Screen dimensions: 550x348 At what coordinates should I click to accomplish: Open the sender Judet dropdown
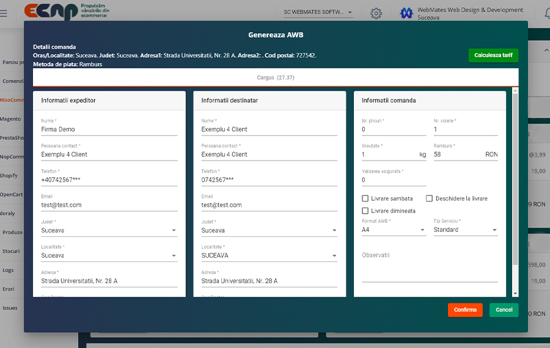[x=109, y=231]
